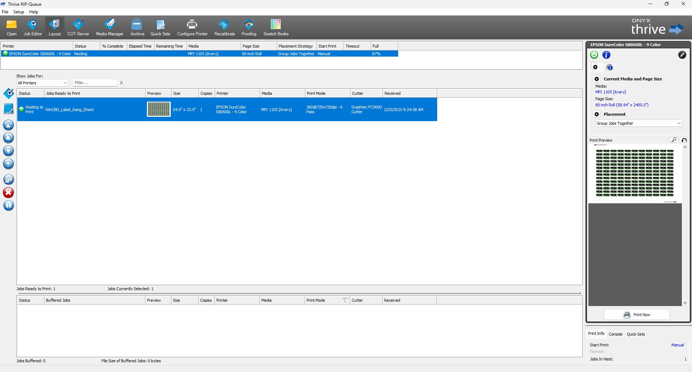Image resolution: width=692 pixels, height=372 pixels.
Task: Switch to the Quick Sets bottom tab
Action: point(636,334)
